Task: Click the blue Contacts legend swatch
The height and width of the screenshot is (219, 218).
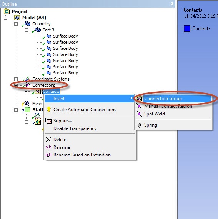Action: point(187,28)
